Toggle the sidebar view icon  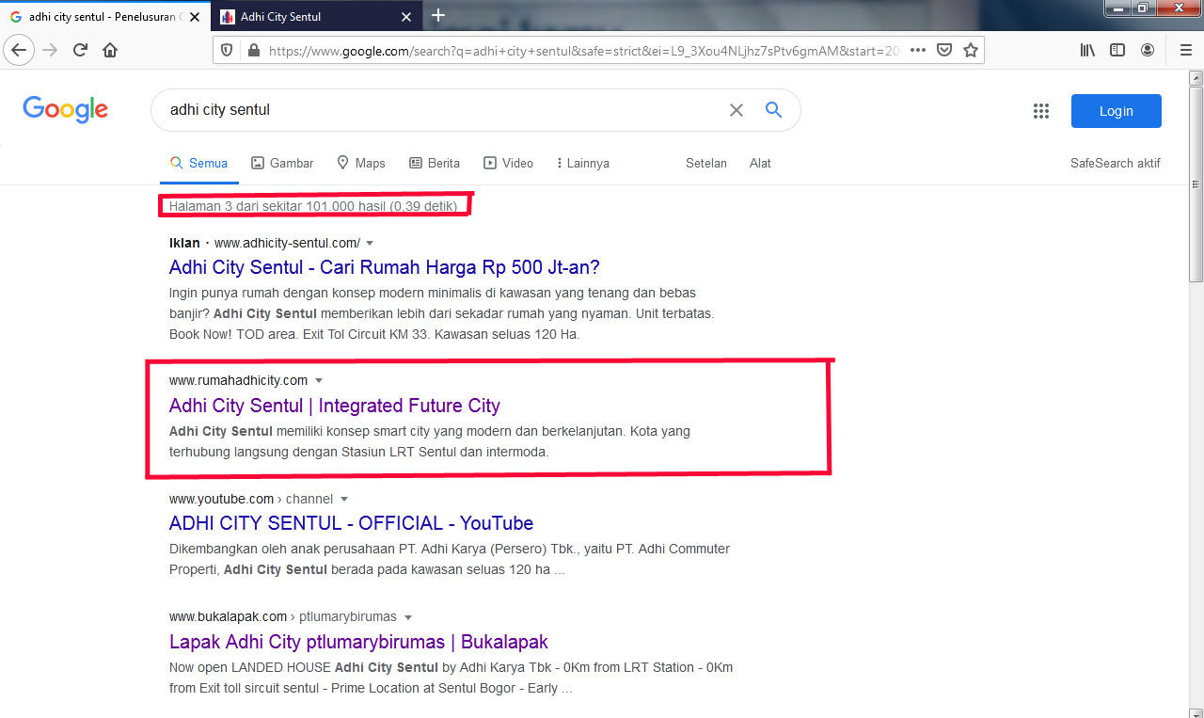click(1117, 50)
